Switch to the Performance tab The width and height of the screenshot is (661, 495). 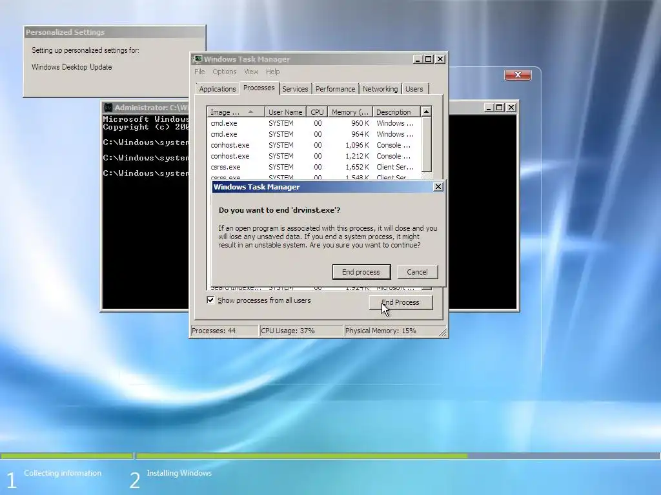tap(335, 89)
